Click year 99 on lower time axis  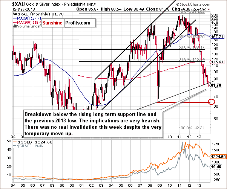click(62, 185)
